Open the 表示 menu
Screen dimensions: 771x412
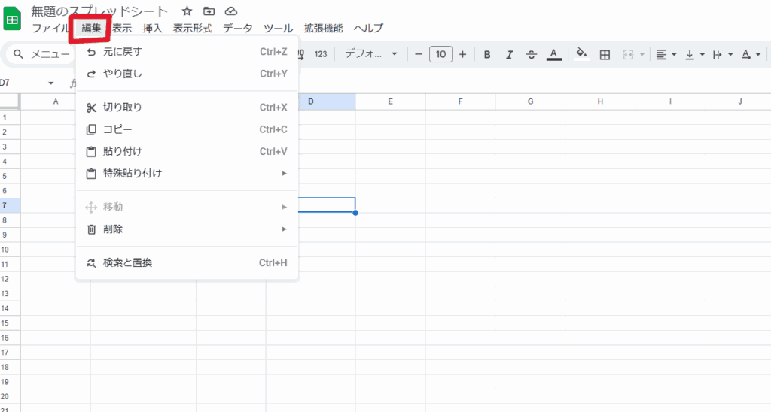[x=122, y=29]
